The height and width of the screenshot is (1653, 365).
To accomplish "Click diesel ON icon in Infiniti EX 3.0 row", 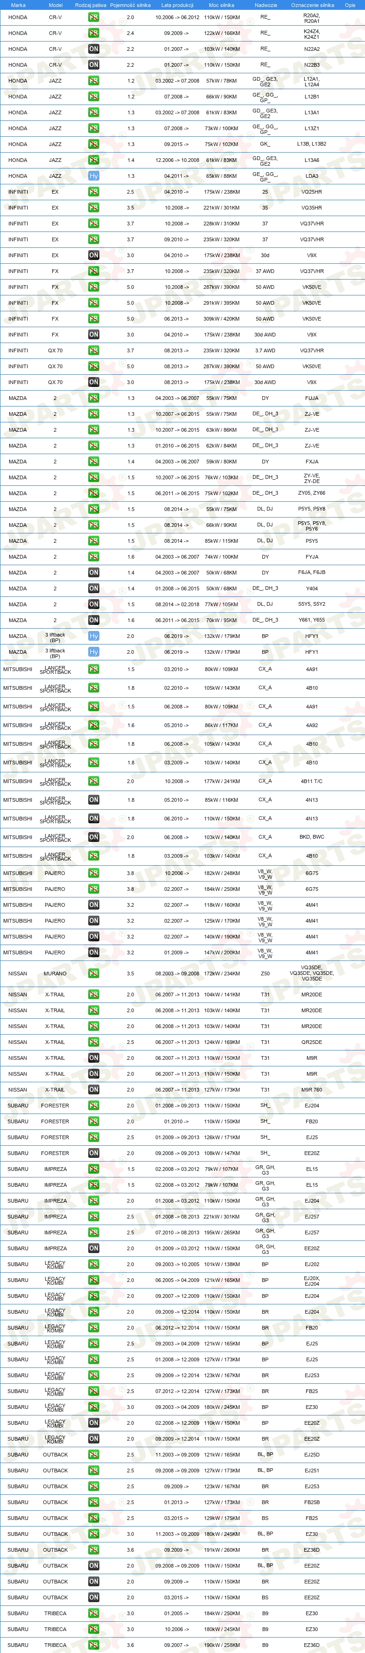I will pos(94,255).
